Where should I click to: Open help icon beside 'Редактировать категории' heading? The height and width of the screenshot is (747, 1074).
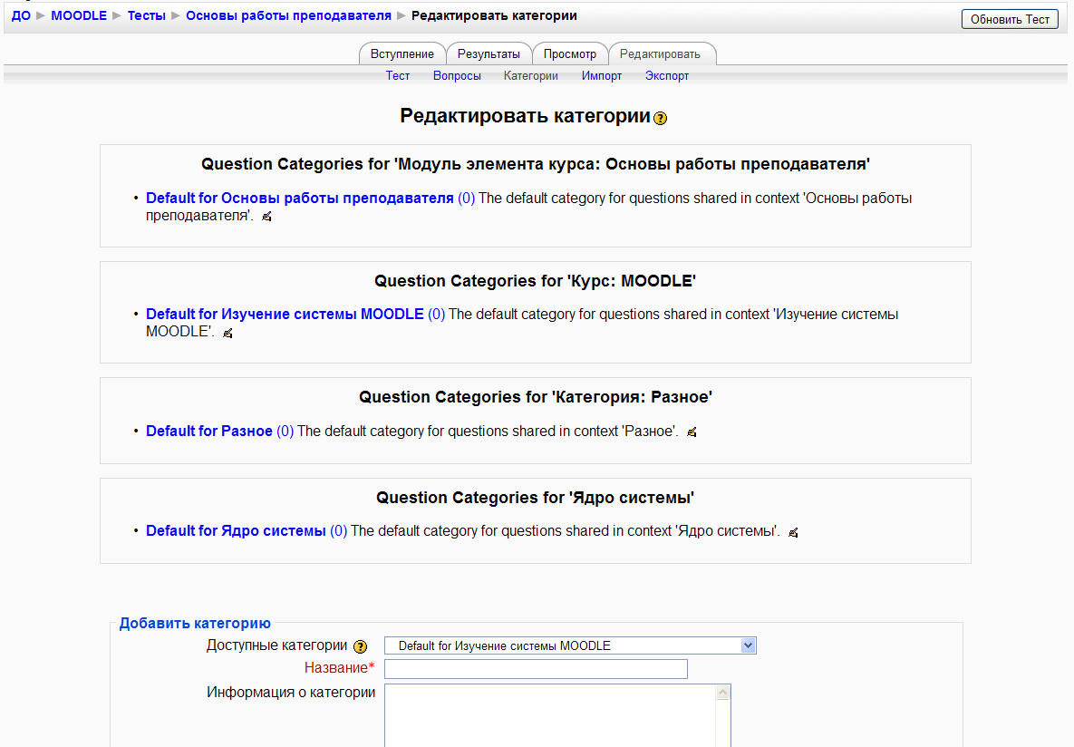click(x=661, y=118)
